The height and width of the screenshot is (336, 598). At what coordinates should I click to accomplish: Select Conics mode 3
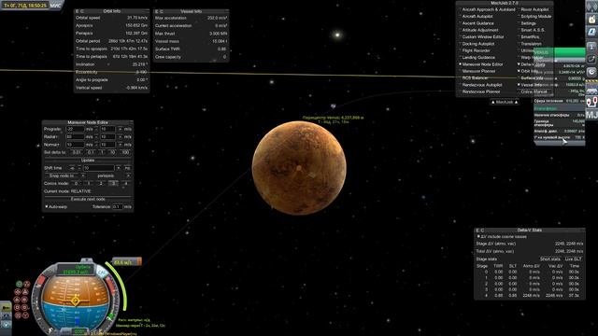[113, 184]
